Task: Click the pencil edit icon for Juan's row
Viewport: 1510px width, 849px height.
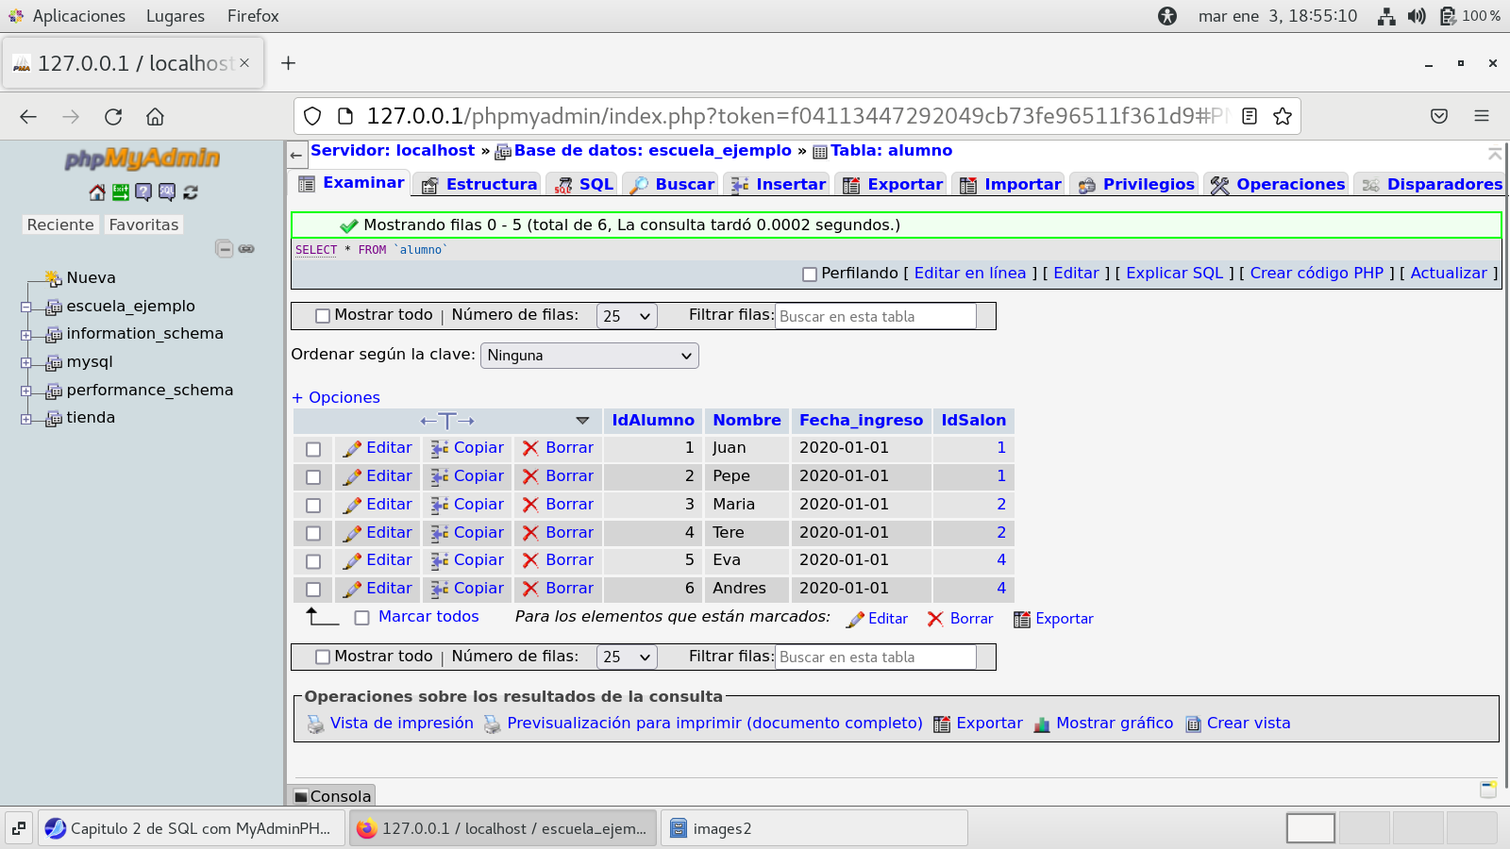Action: point(352,449)
